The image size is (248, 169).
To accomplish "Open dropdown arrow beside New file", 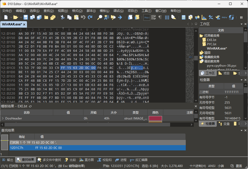I will coord(11,17).
